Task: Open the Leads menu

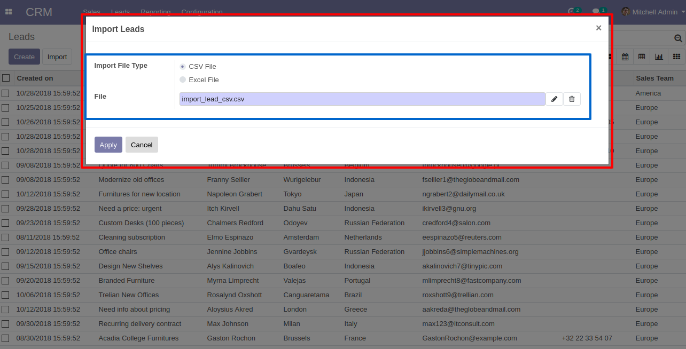Action: [120, 12]
